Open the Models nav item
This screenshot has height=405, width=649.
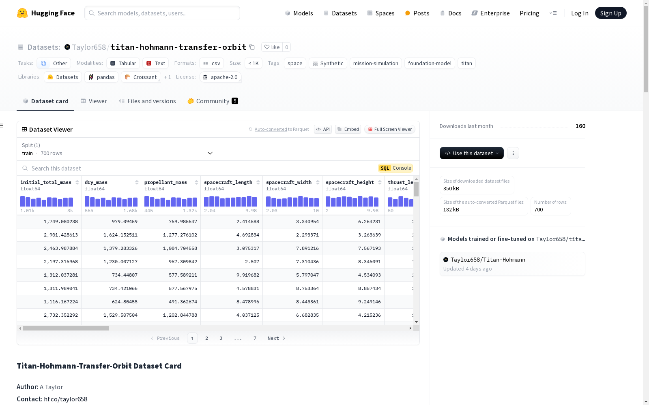(x=299, y=13)
